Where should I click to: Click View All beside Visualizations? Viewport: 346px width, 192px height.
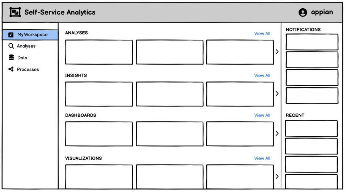point(262,158)
